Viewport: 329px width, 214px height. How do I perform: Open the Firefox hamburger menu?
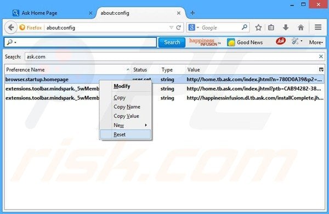(x=318, y=27)
